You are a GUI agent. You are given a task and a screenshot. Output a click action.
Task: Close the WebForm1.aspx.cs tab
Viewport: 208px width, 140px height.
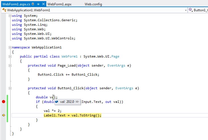[x=43, y=4]
